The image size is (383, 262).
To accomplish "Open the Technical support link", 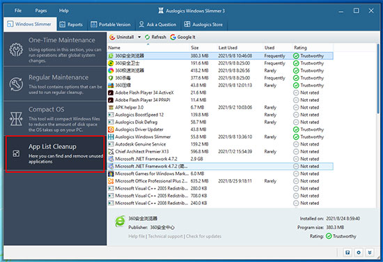I will (x=165, y=236).
